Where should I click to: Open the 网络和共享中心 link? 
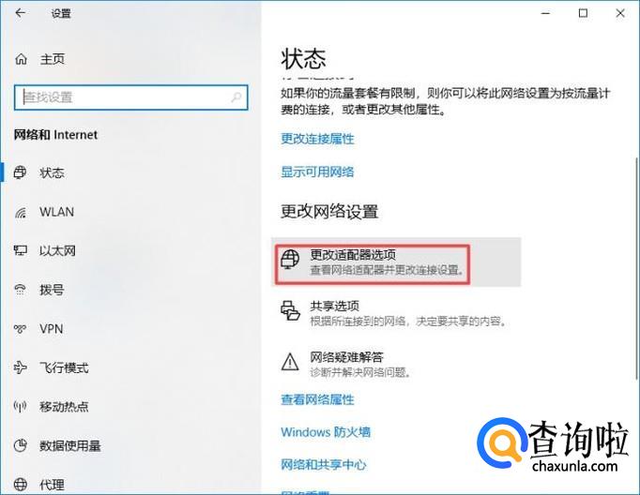pyautogui.click(x=323, y=464)
